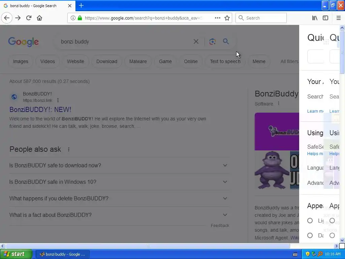345x259 pixels.
Task: Click the Helps manage SafeSearch link
Action: [x=315, y=154]
